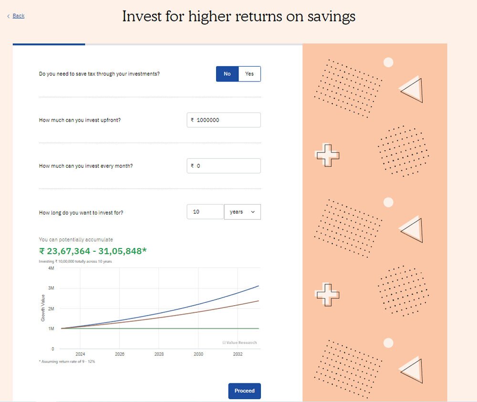Click the rupee symbol in upfront field
Screen dimensions: 477x402
coord(192,120)
